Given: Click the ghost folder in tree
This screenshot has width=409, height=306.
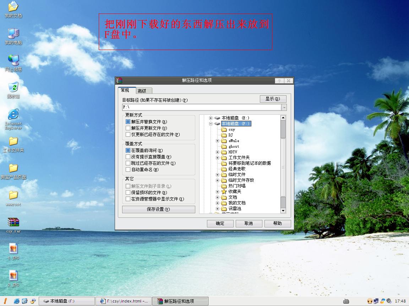Looking at the screenshot, I should (x=234, y=146).
